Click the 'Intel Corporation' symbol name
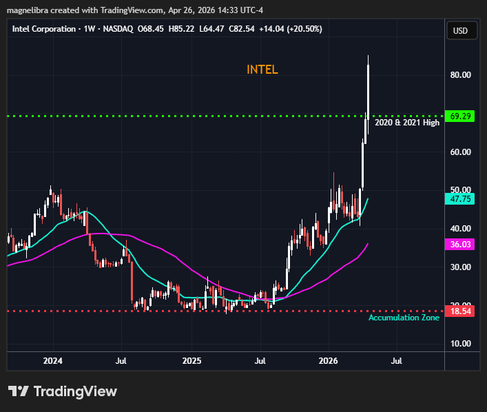Viewport: 487px width, 412px height. 44,29
